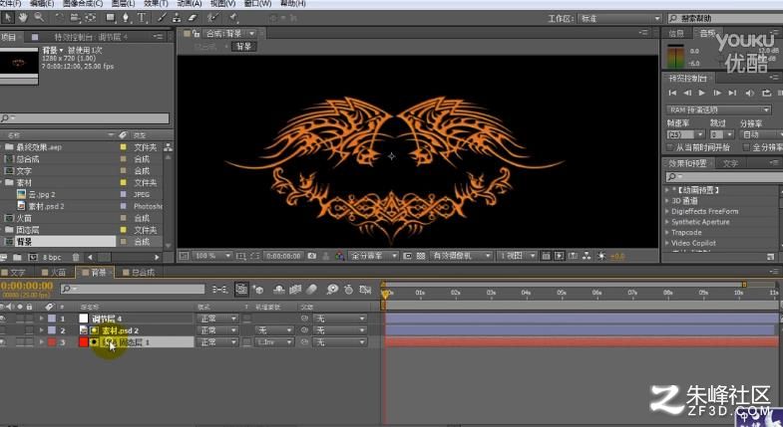Select the Rectangle mask tool
This screenshot has height=427, width=783.
click(x=111, y=18)
